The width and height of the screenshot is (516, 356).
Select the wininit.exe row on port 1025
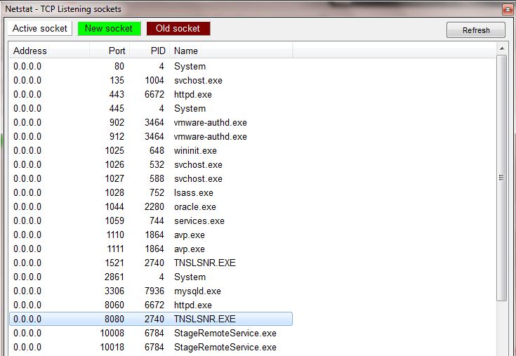click(x=195, y=150)
